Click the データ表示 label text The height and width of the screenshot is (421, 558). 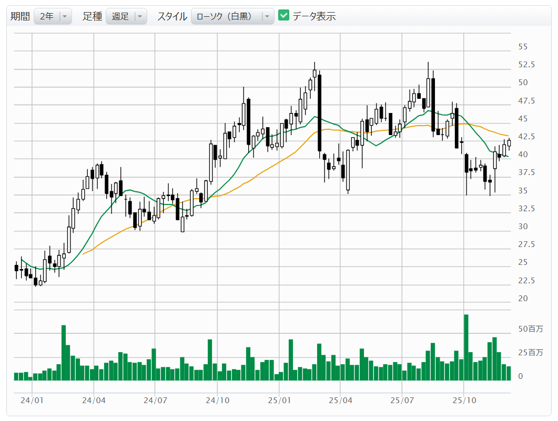click(314, 16)
